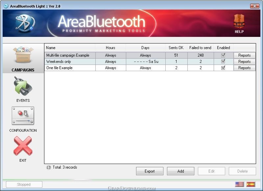Click the '-- -- -- -- -- Sa Su' days cell
The image size is (263, 191).
click(x=146, y=62)
